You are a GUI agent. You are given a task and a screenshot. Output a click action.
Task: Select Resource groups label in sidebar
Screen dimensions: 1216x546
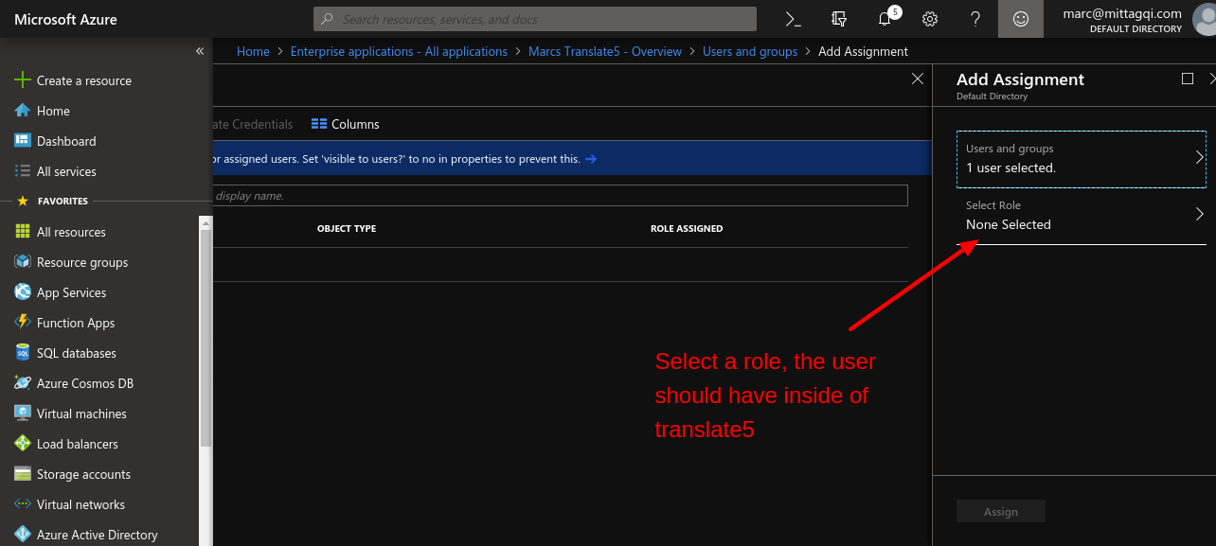tap(82, 262)
